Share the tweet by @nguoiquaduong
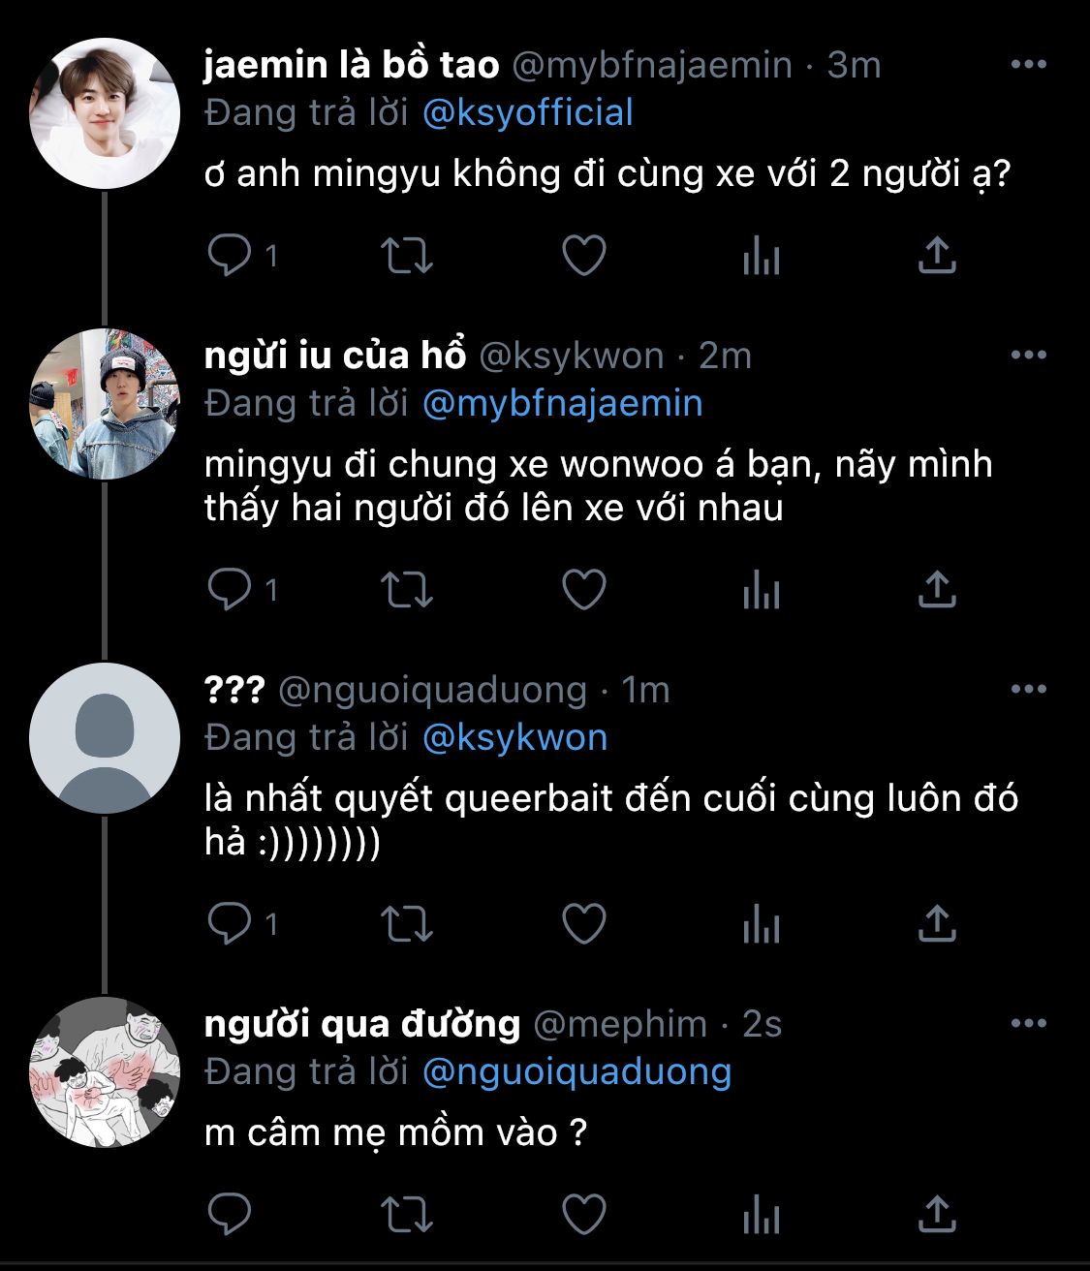This screenshot has width=1090, height=1271. pos(937,924)
